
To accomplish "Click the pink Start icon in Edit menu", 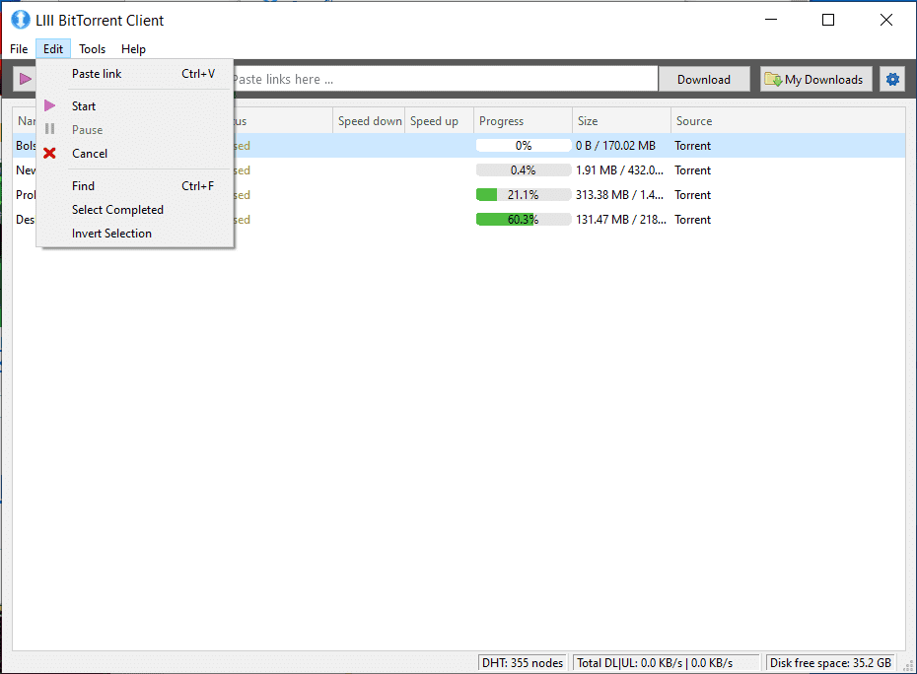I will (x=49, y=105).
